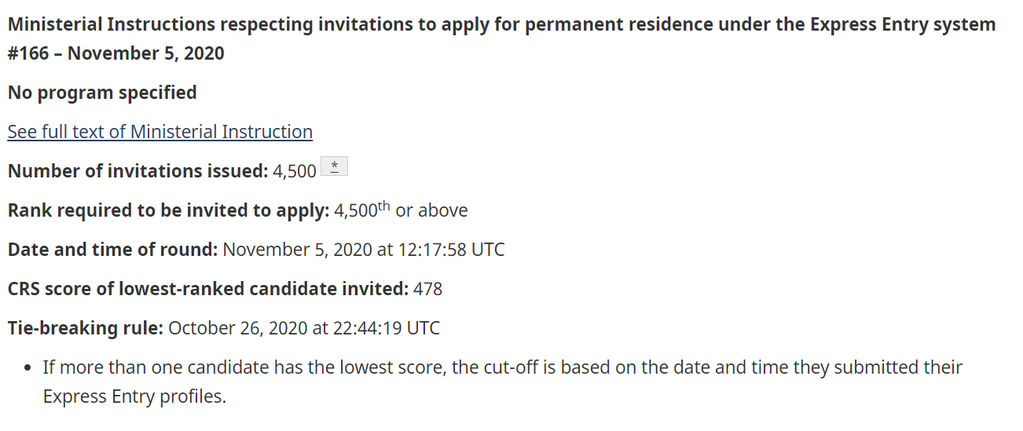Open the full text of Ministerial Instruction link
1023x431 pixels.
(x=159, y=132)
